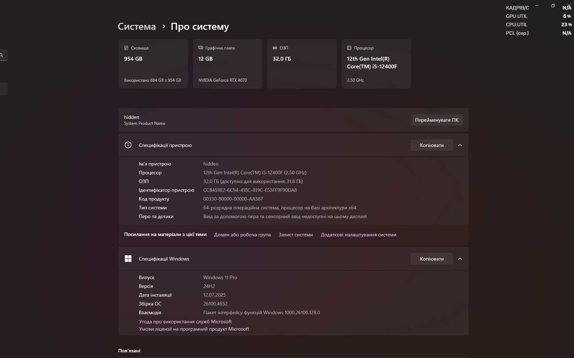Open the Графічна плата 12 GB card
Viewport: 574px width, 358px height.
[228, 64]
